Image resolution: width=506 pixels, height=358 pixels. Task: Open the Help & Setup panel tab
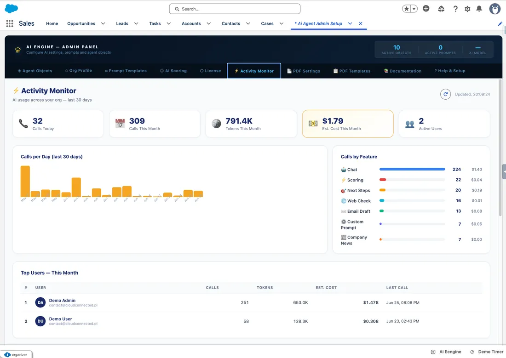pos(450,71)
